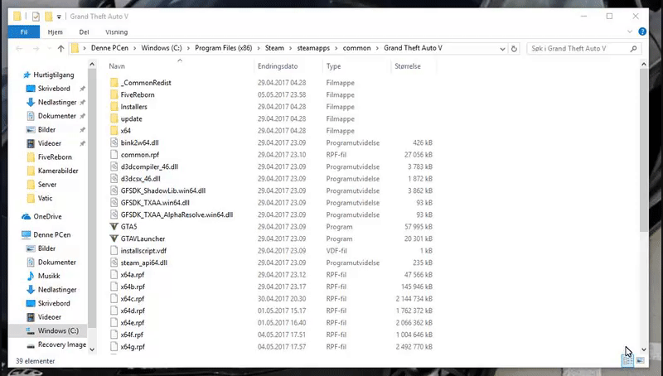Click New folder icon in quick access toolbar
Image resolution: width=663 pixels, height=376 pixels.
point(49,17)
